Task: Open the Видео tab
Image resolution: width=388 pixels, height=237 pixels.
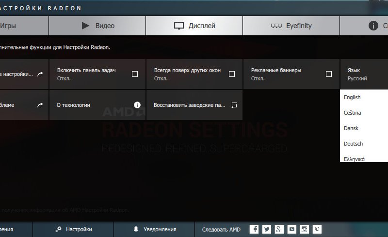Action: [97, 26]
